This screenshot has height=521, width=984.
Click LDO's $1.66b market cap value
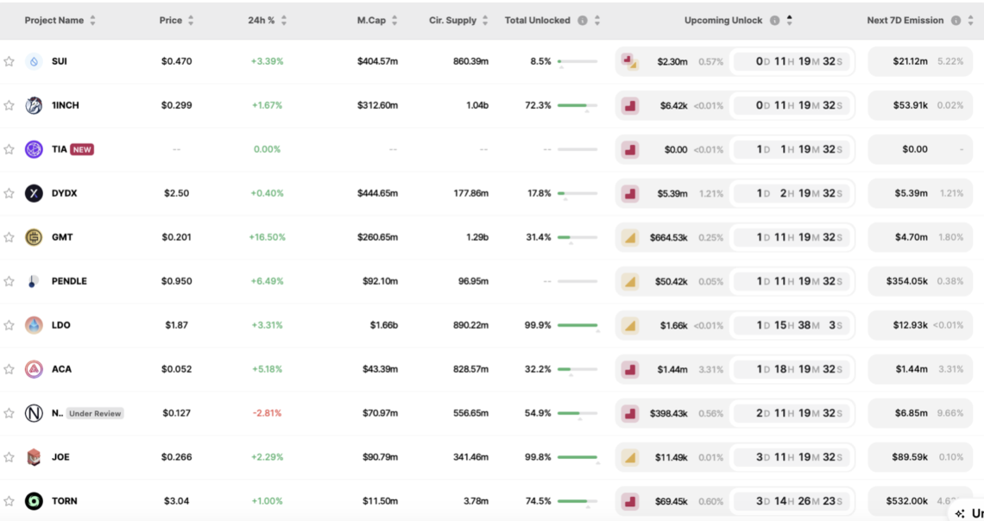tap(383, 325)
